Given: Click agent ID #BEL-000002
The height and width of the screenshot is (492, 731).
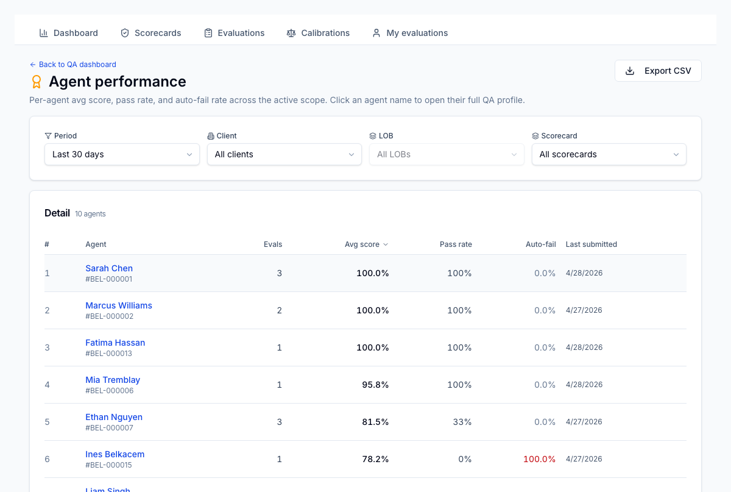Looking at the screenshot, I should [110, 316].
